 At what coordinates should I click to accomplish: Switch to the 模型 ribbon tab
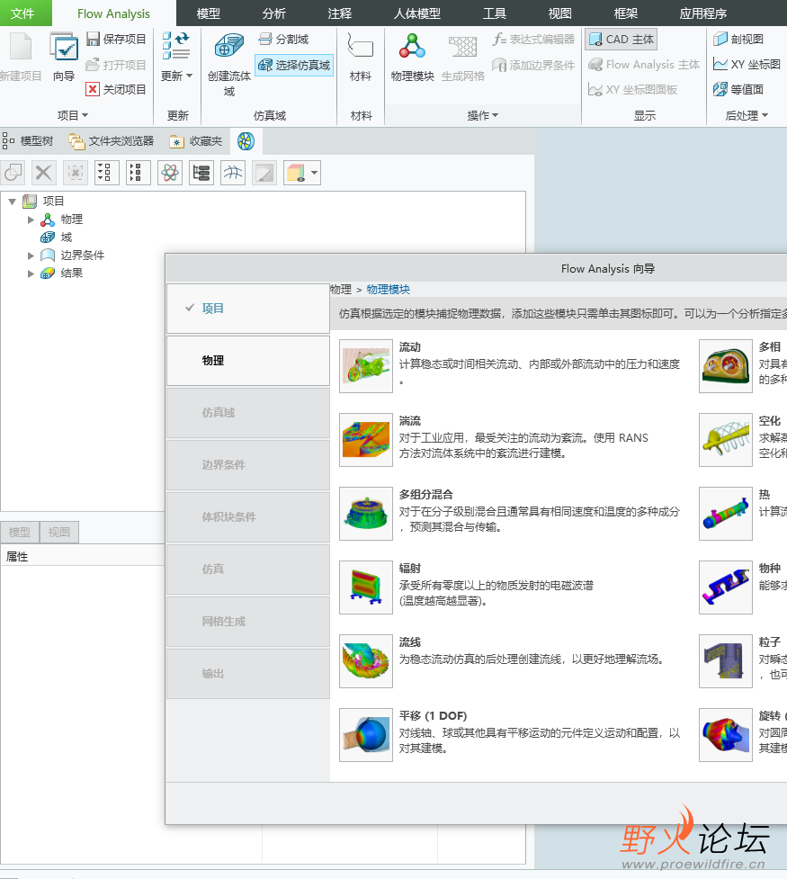[209, 13]
